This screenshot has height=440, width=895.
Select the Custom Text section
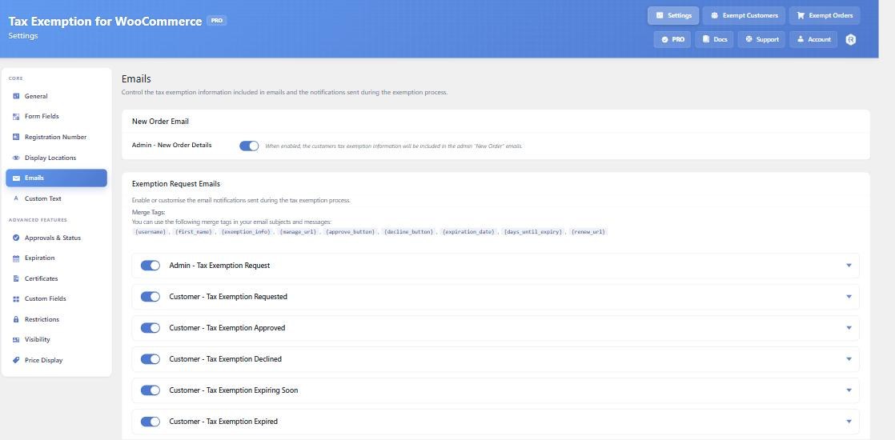pos(57,198)
